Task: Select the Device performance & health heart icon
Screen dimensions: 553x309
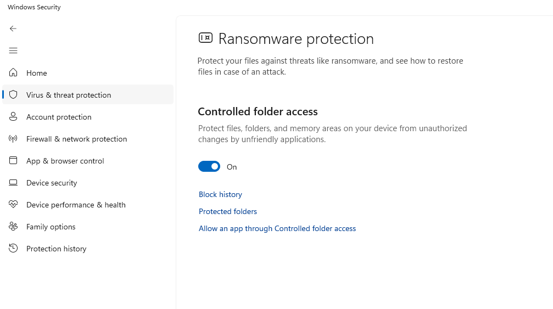Action: 13,204
